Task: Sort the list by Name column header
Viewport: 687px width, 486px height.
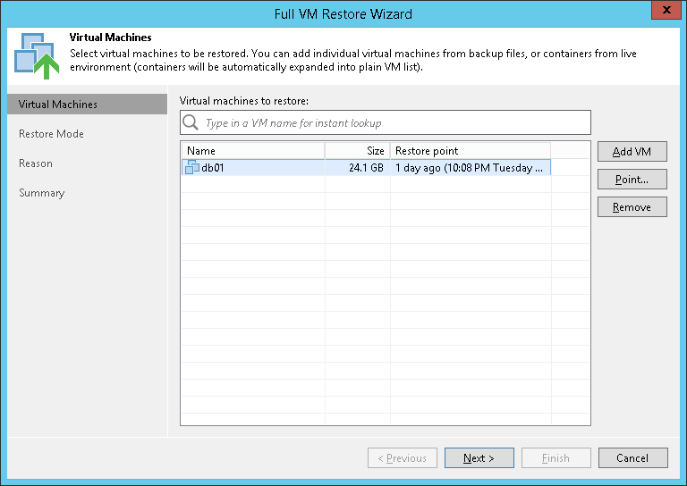Action: 252,151
